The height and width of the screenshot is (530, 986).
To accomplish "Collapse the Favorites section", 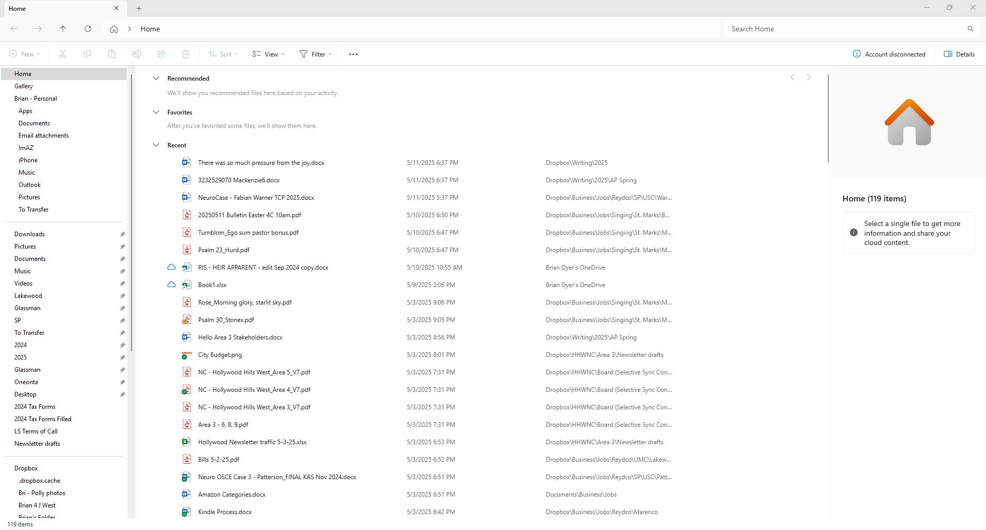I will coord(156,112).
